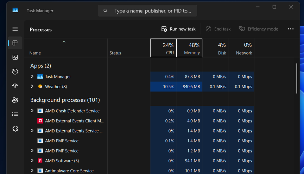Click the Antimalware Core Service icon
Image resolution: width=304 pixels, height=174 pixels.
(40, 171)
